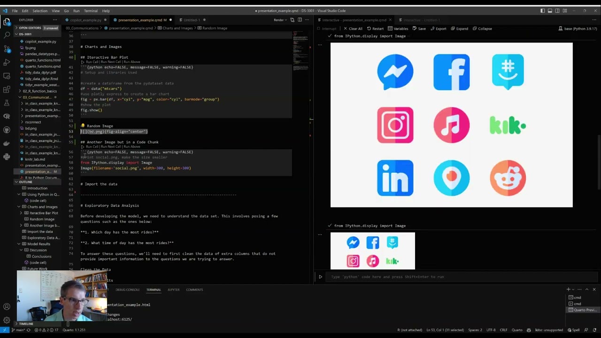
Task: Open the Help menu
Action: tap(106, 11)
